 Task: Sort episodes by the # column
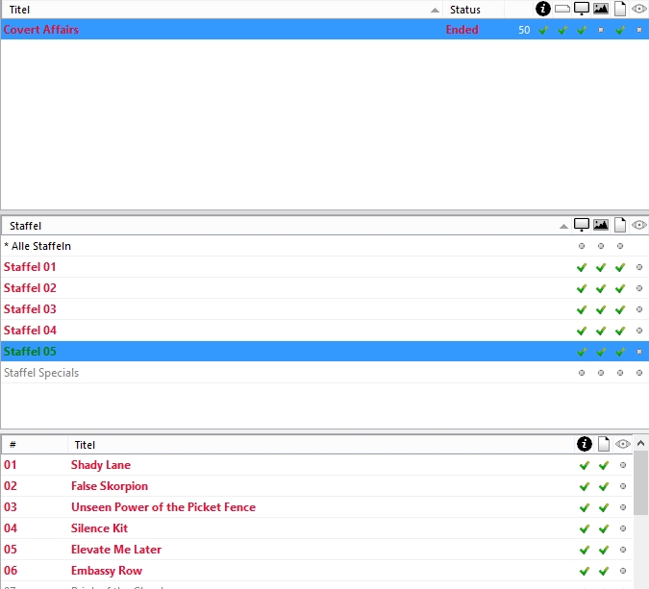35,445
